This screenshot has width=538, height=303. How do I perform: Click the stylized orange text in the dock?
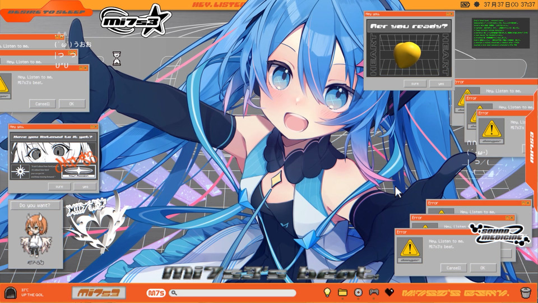coord(455,293)
